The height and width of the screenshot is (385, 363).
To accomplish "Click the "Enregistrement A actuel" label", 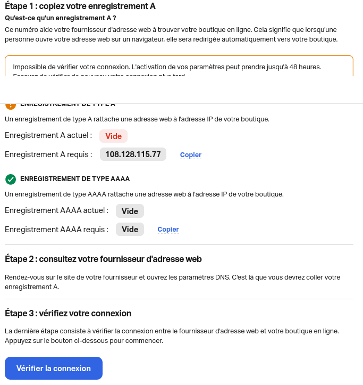I will [48, 136].
